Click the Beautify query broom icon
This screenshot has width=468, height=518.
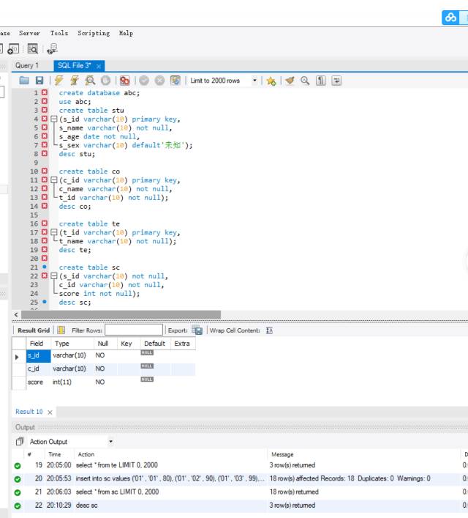tap(290, 81)
